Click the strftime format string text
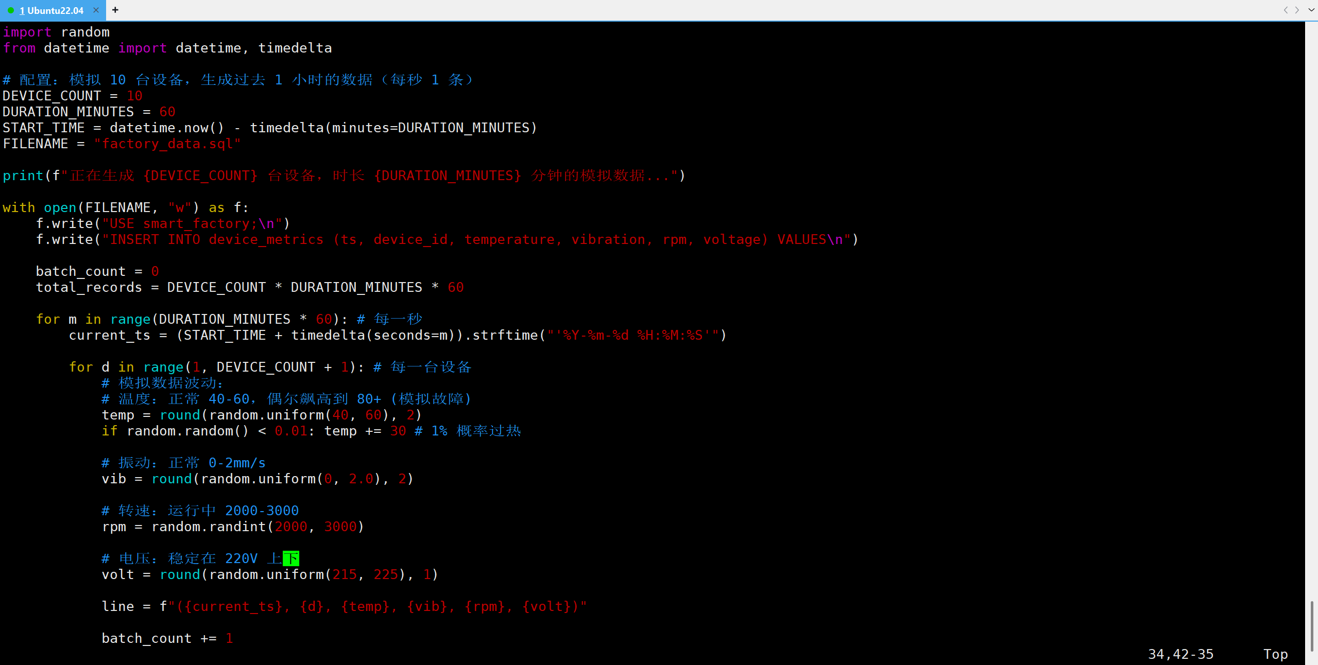Viewport: 1318px width, 665px height. pyautogui.click(x=633, y=335)
